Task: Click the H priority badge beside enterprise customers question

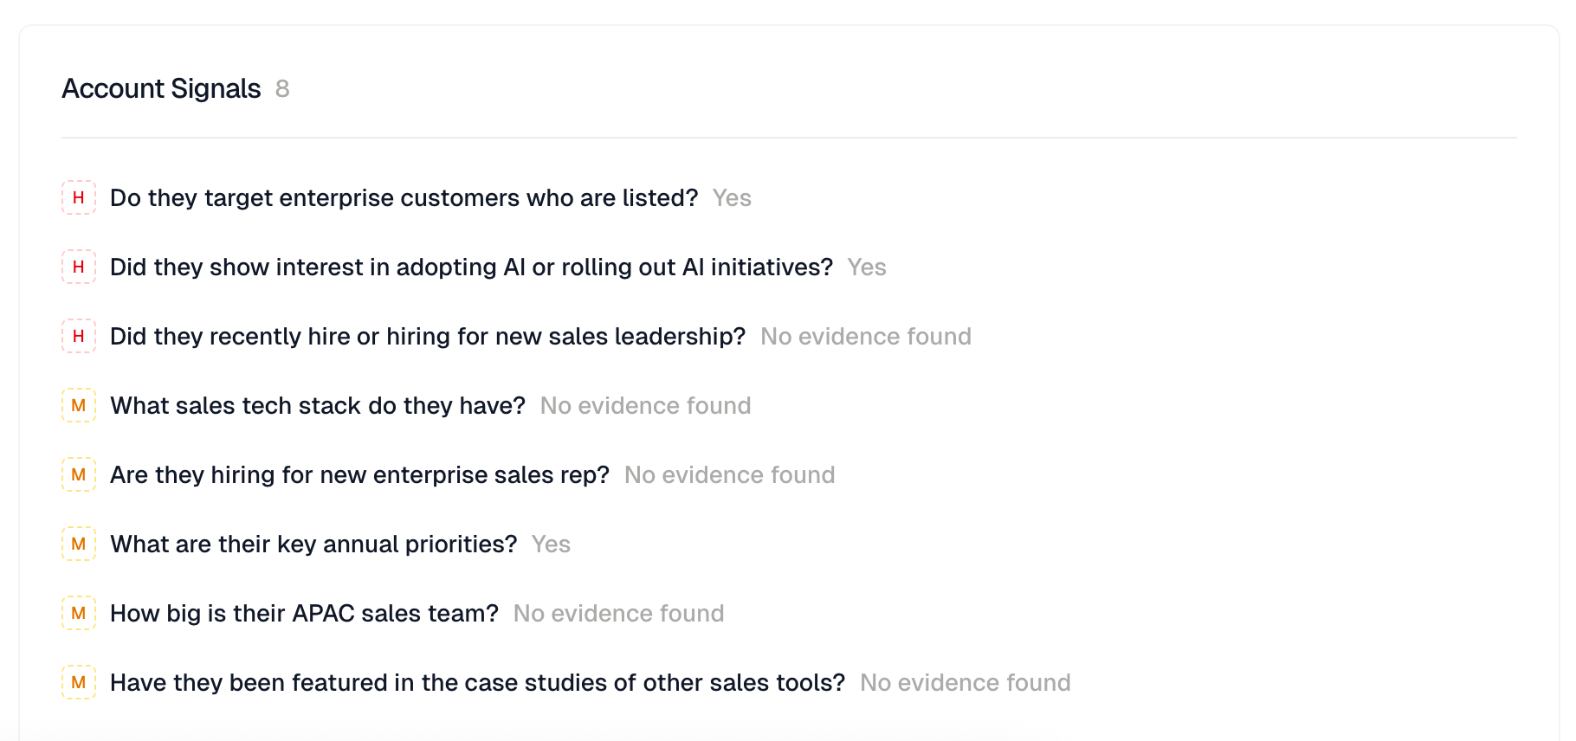Action: click(79, 197)
